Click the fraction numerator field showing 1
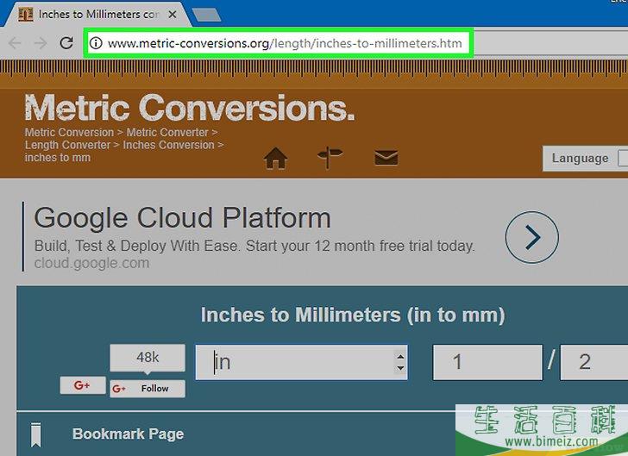This screenshot has width=628, height=456. [x=487, y=362]
